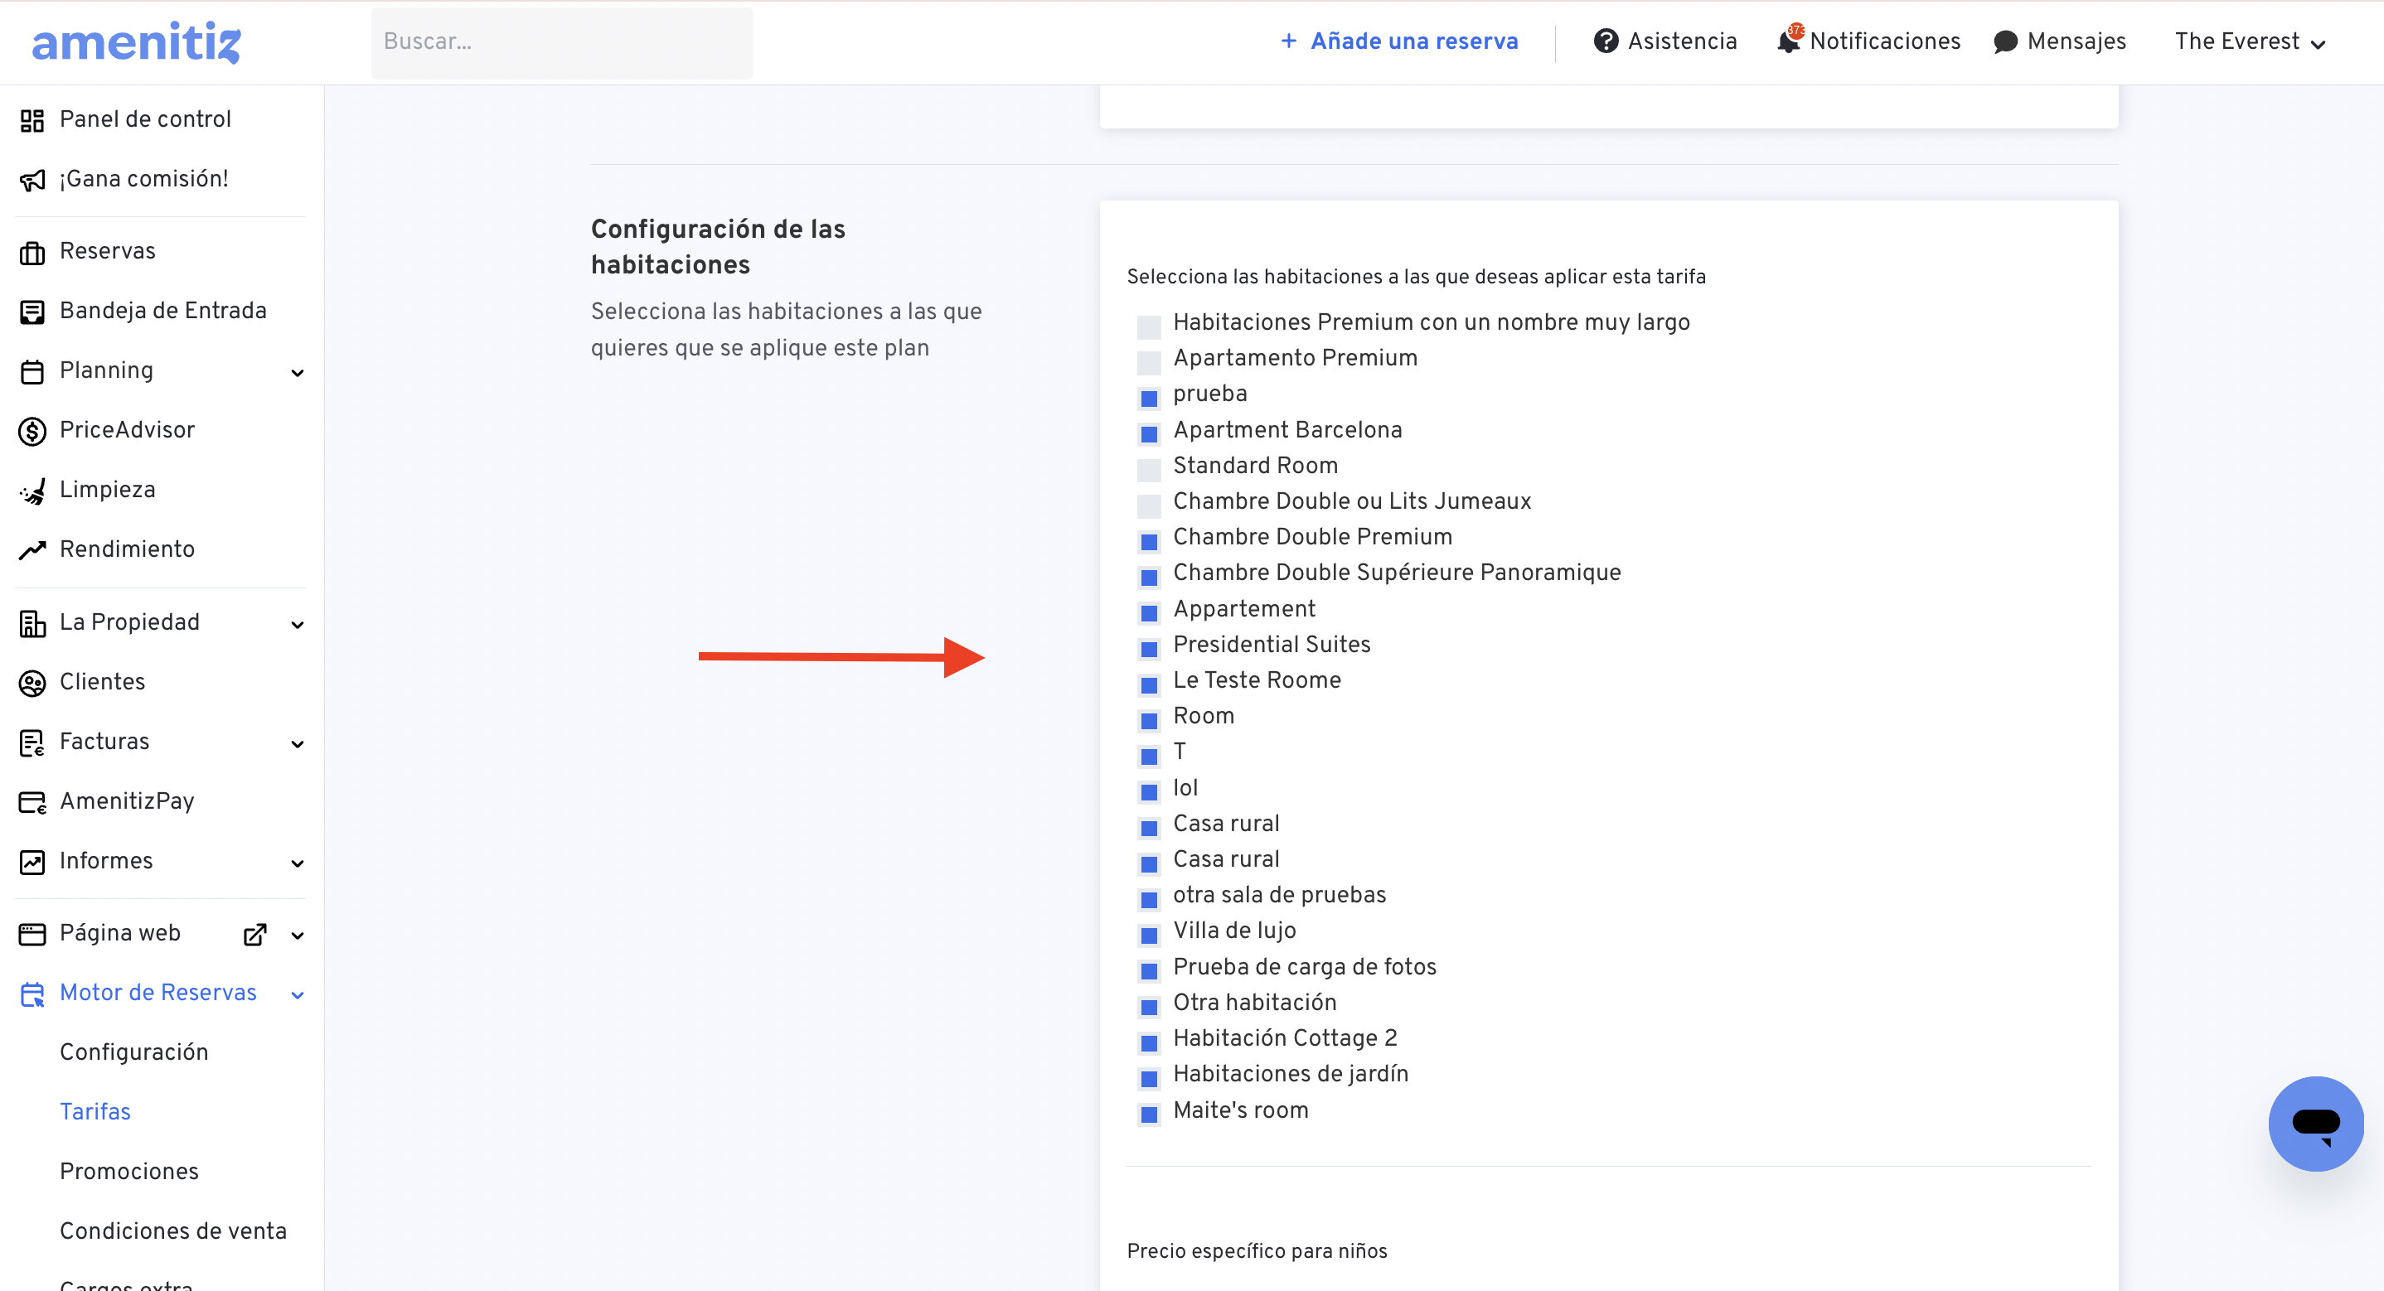Click the PriceAdvisor dollar icon
This screenshot has width=2384, height=1291.
tap(32, 431)
